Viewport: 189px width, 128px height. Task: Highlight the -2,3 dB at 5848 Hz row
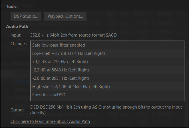pos(61,70)
